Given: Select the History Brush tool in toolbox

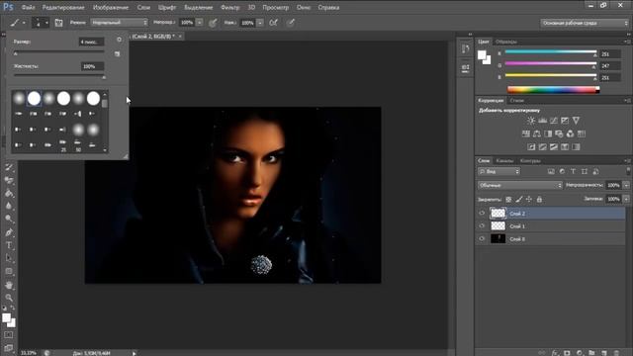Looking at the screenshot, I should pos(9,167).
